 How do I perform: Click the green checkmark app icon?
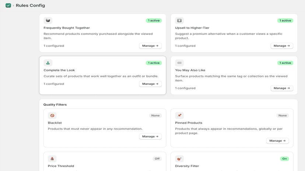(8, 6)
